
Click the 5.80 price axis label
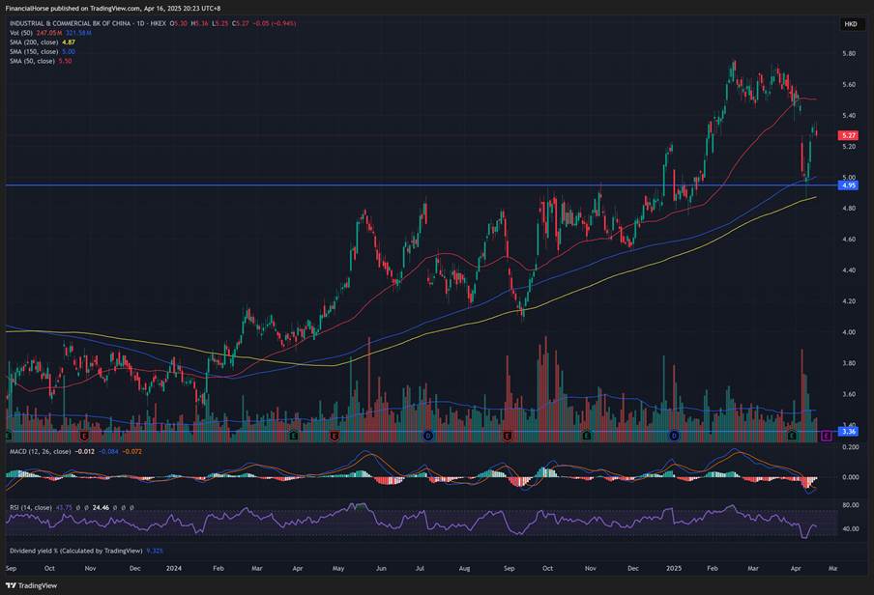tap(849, 53)
